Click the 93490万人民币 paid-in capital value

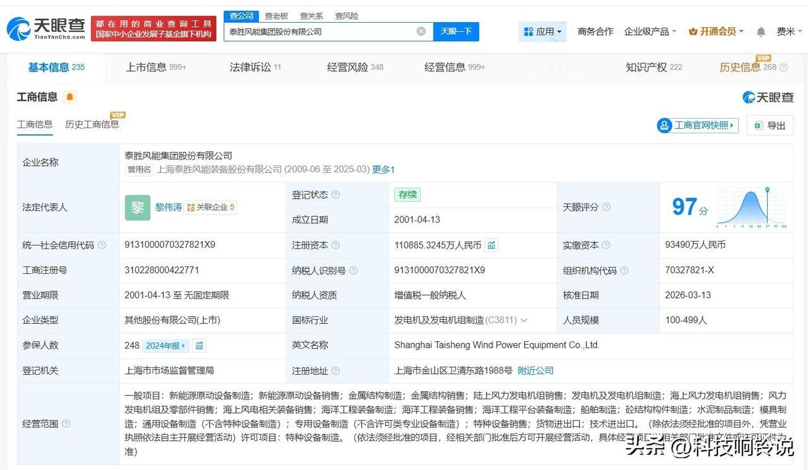tap(696, 245)
